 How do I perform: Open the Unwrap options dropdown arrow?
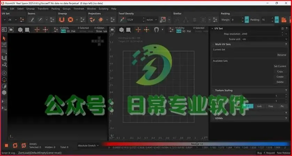tap(77, 20)
